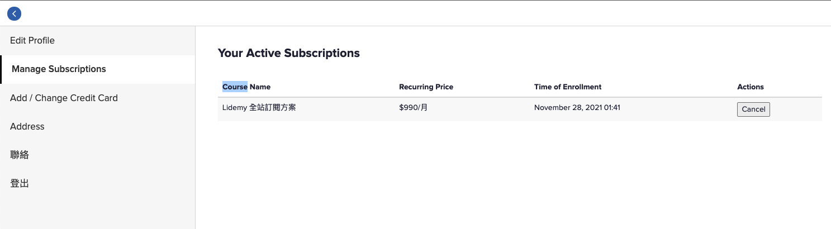831x229 pixels.
Task: Click the Your Active Subscriptions heading
Action: point(289,53)
